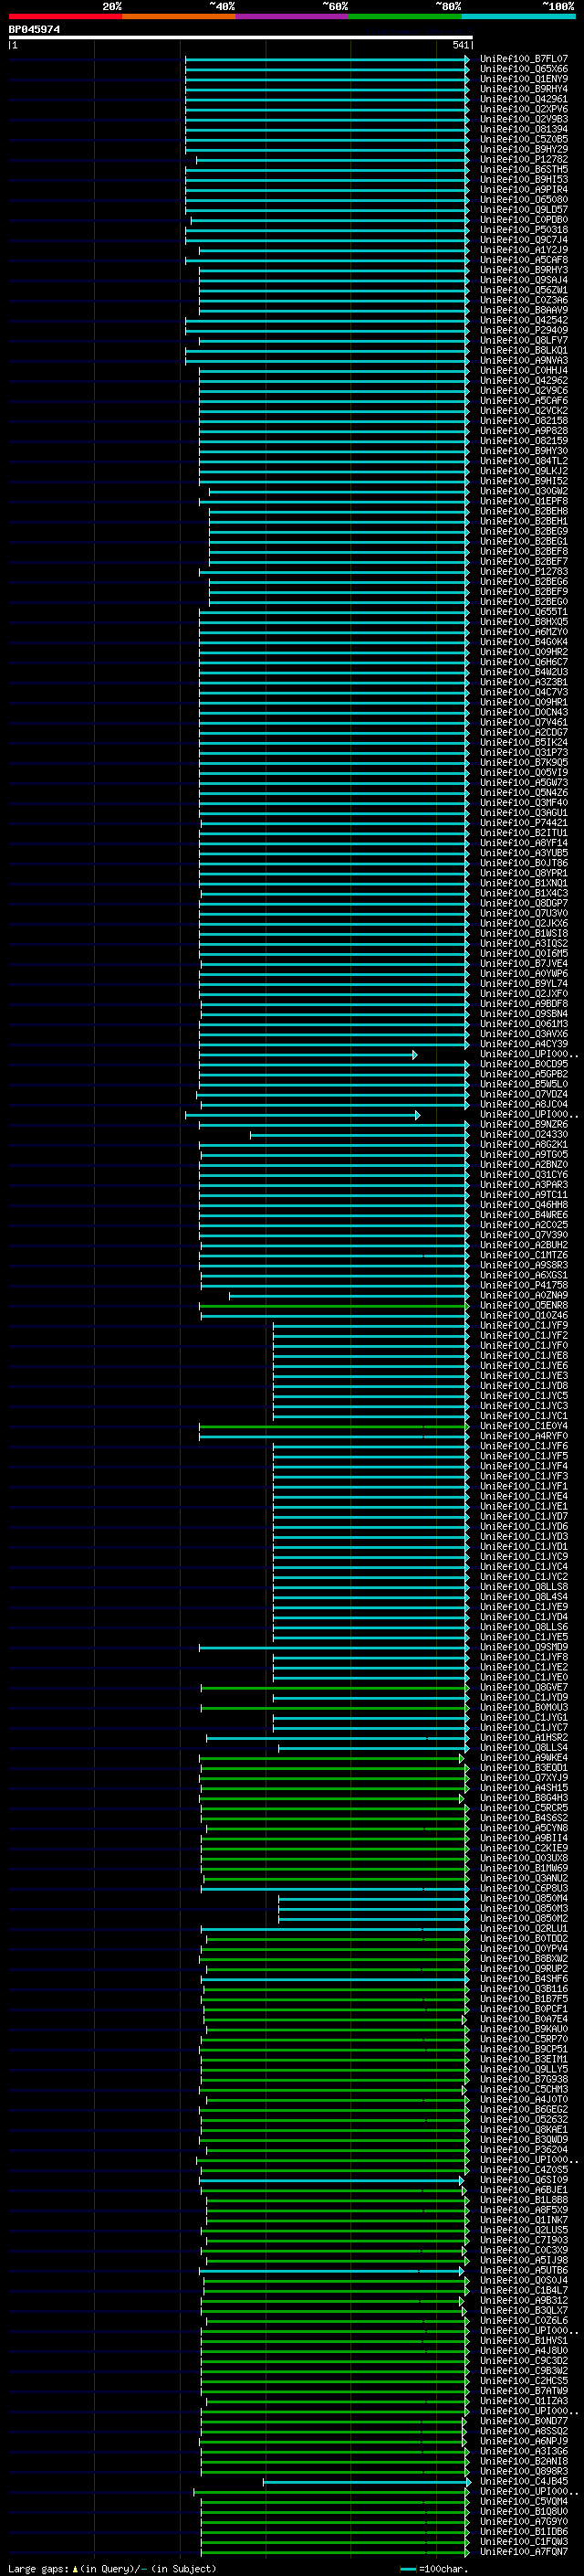The height and width of the screenshot is (2576, 584).
Task: Select the UniRef100_A0ZNA9 label
Action: click(x=523, y=1295)
